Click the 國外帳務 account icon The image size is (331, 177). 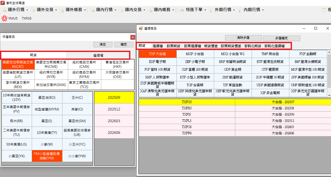(62, 10)
